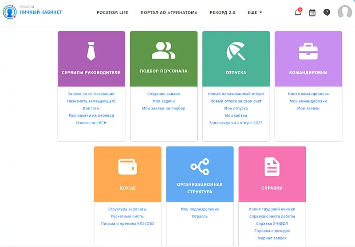Viewport: 355px width, 247px height.
Task: Click the Справка 2-НДФЛ link
Action: (272, 223)
